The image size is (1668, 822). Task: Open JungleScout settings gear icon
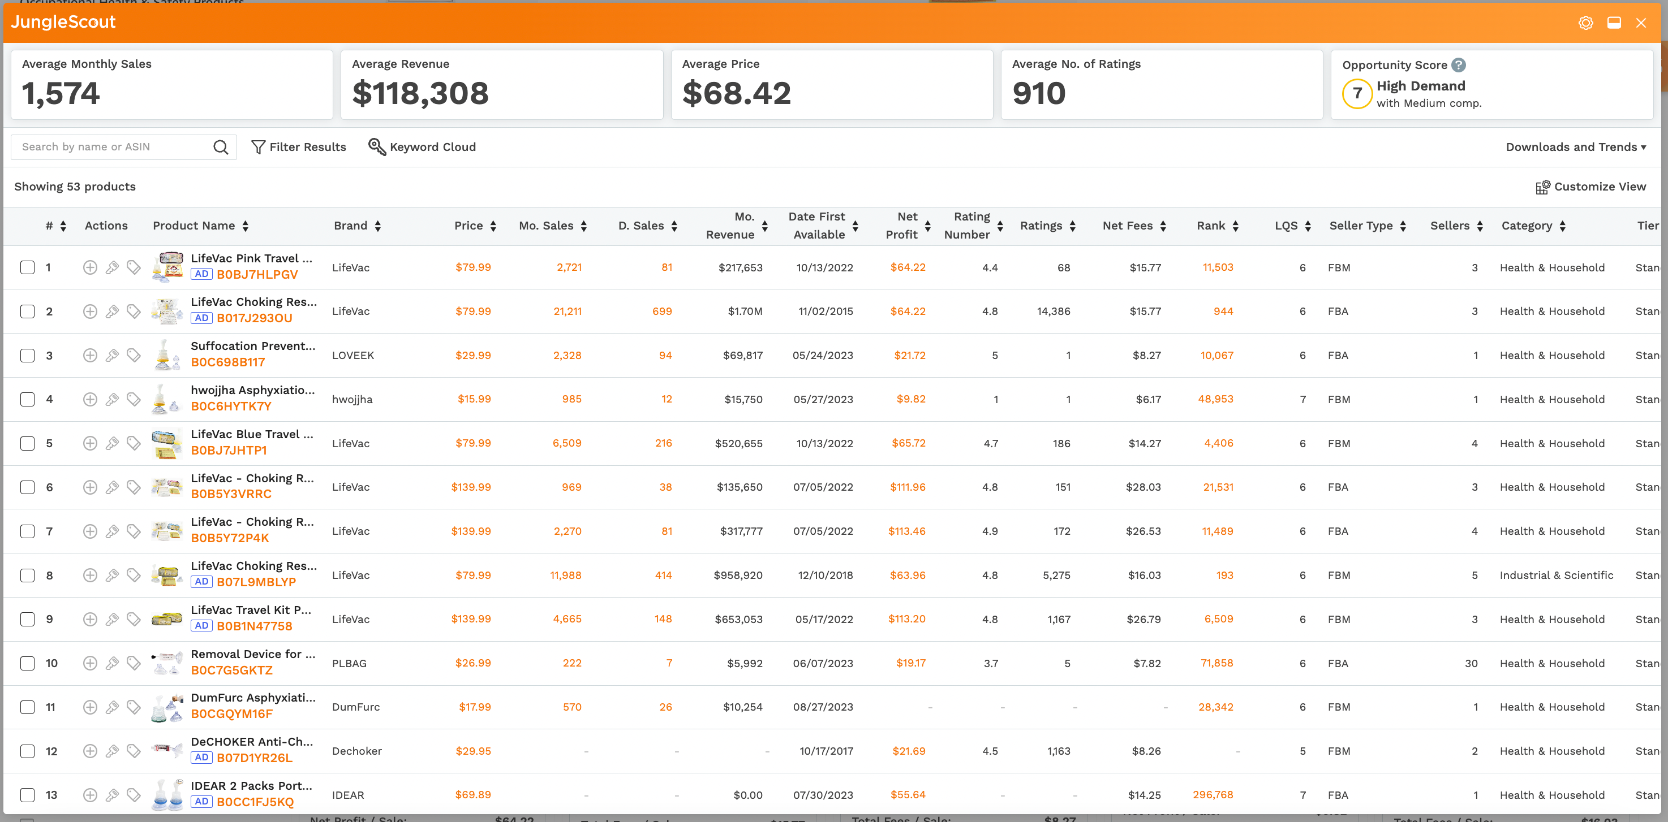tap(1586, 23)
